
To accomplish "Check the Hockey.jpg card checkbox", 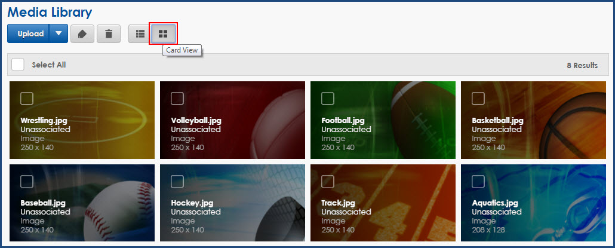I will pos(177,181).
